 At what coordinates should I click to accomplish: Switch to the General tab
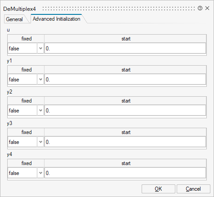click(x=14, y=19)
